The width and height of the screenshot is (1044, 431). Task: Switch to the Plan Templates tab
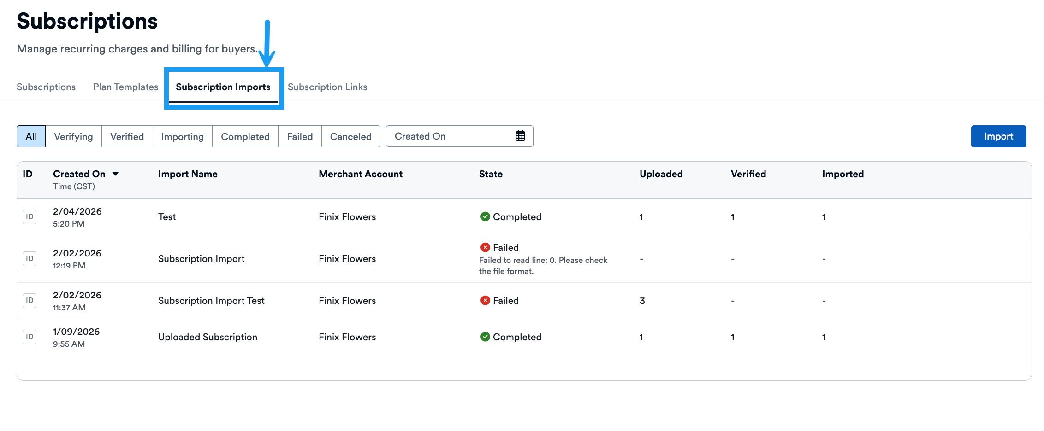point(125,87)
